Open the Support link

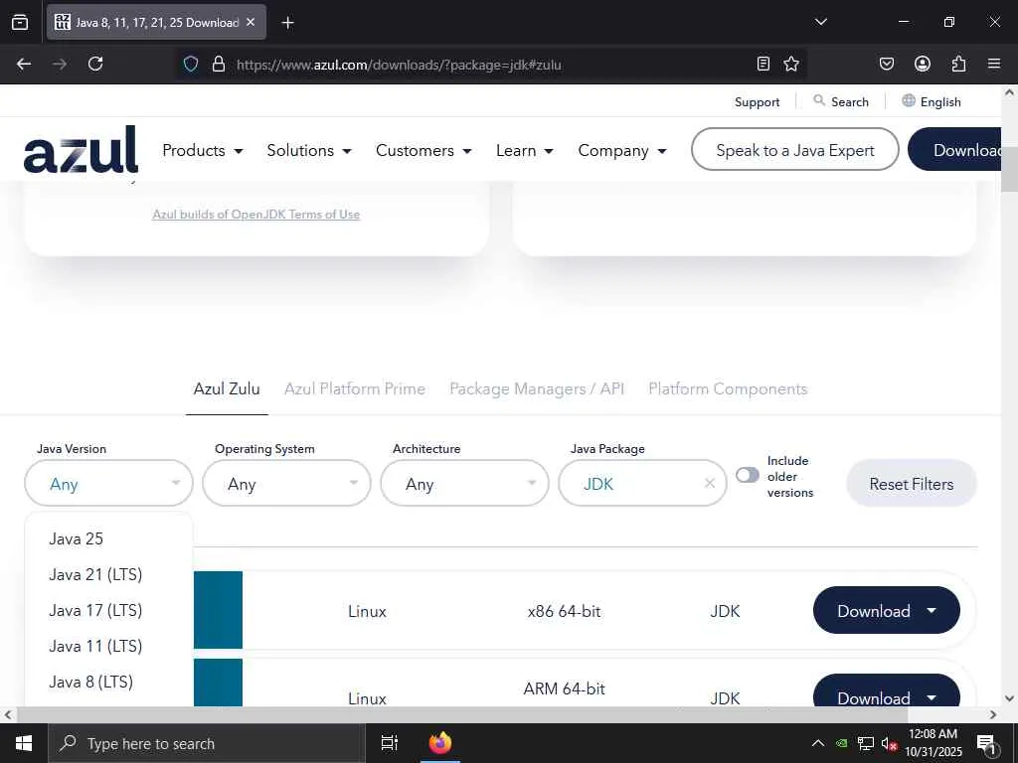coord(757,102)
